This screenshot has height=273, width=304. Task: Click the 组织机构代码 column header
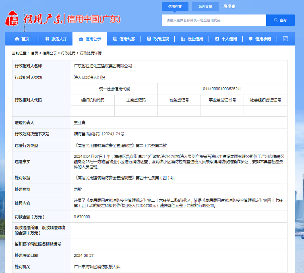(x=93, y=100)
